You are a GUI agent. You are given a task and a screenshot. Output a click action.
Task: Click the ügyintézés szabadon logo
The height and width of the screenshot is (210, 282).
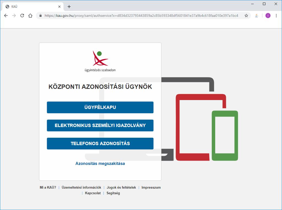[100, 61]
